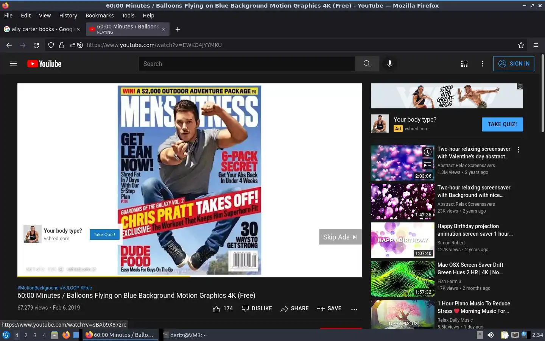The width and height of the screenshot is (545, 341).
Task: Launch Firefox from the taskbar launcher
Action: tap(66, 335)
